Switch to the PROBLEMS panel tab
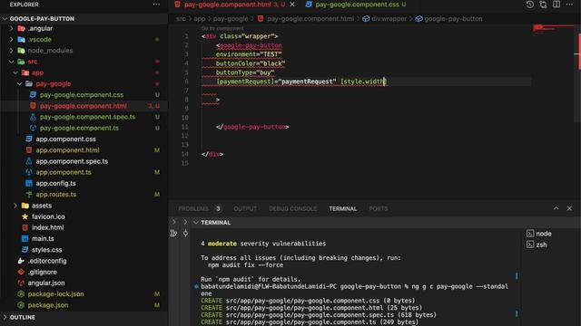This screenshot has height=326, width=581. coord(193,209)
